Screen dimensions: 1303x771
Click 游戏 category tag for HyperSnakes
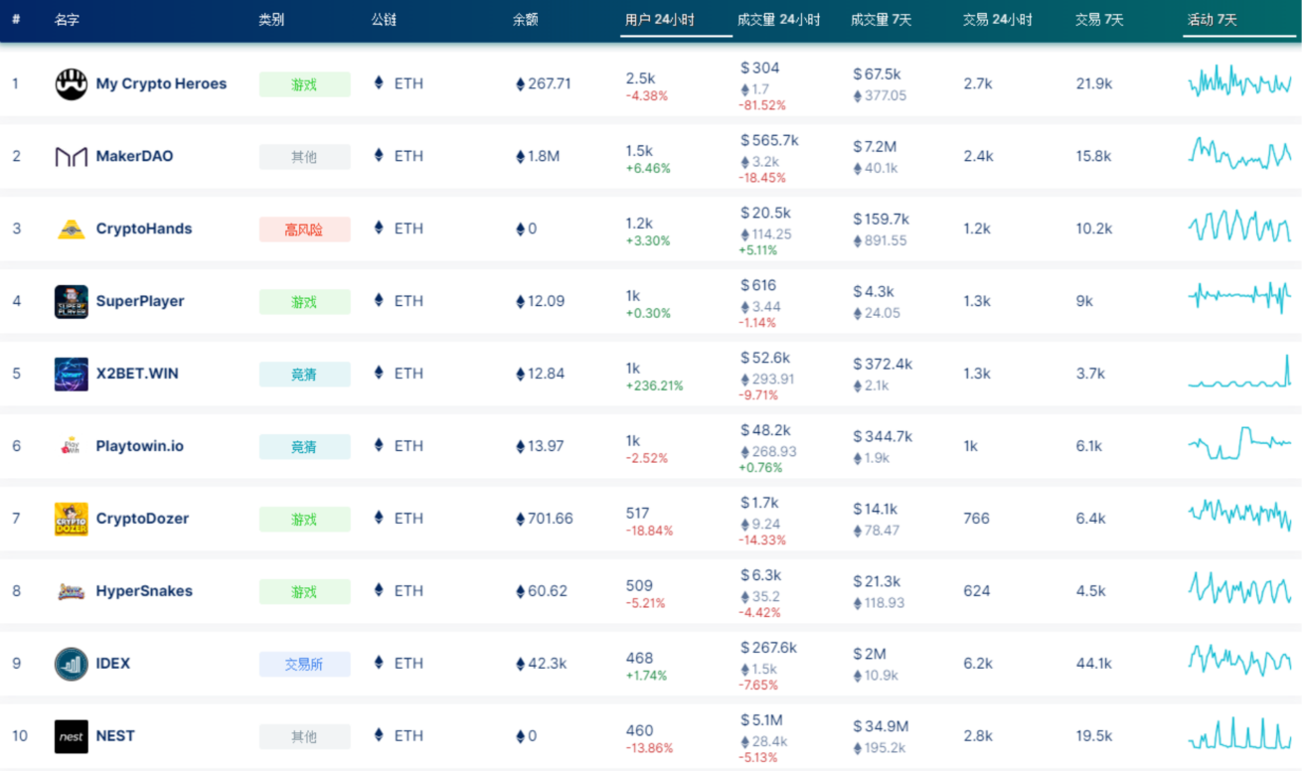point(304,592)
